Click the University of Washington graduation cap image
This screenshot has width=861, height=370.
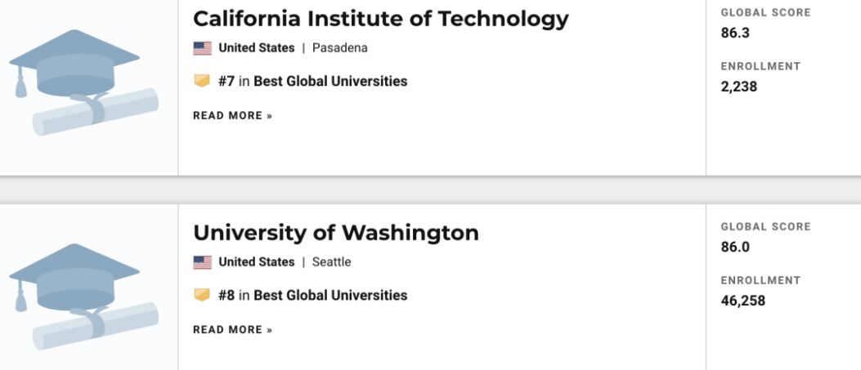pyautogui.click(x=84, y=296)
